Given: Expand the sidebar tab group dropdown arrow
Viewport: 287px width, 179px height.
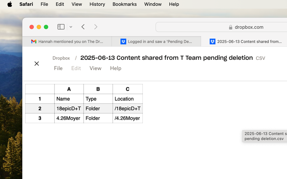Looking at the screenshot, I should [71, 27].
